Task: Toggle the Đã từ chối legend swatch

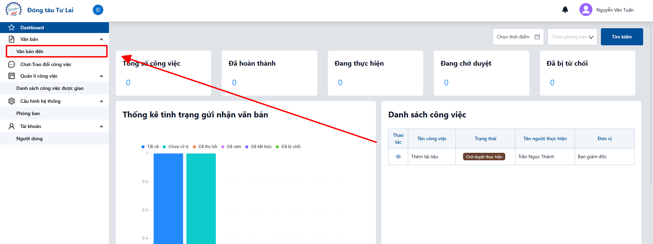Action: 277,147
